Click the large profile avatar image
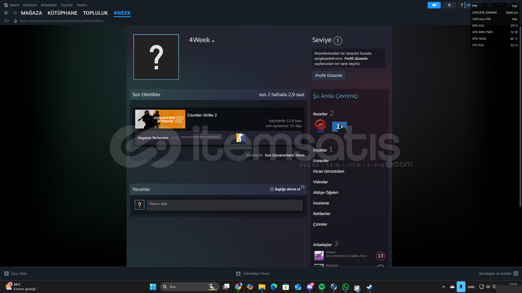Viewport: 522px width, 293px height. coord(156,57)
